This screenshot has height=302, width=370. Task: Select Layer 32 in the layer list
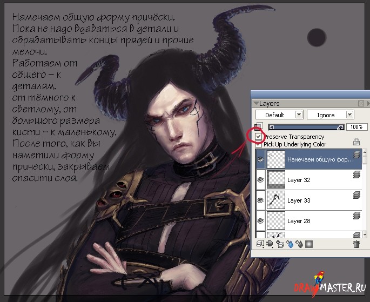(x=309, y=180)
